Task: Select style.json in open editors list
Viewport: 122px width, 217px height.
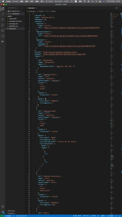Action: tap(16, 14)
